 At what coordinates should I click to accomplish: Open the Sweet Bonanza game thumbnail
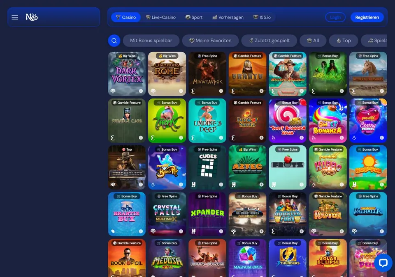pos(328,121)
